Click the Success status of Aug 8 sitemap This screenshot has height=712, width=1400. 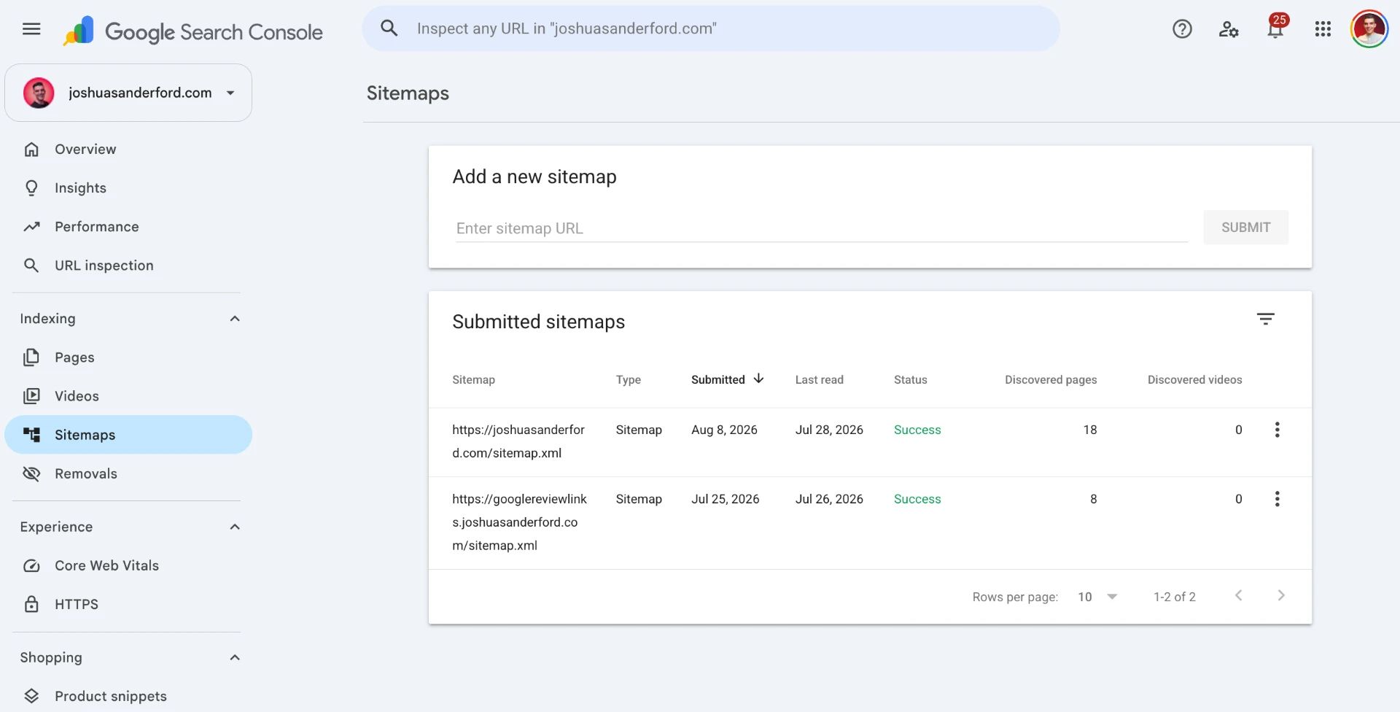[917, 430]
